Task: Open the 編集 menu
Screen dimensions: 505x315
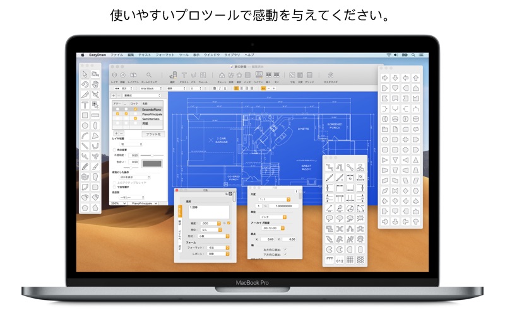Action: coord(131,55)
